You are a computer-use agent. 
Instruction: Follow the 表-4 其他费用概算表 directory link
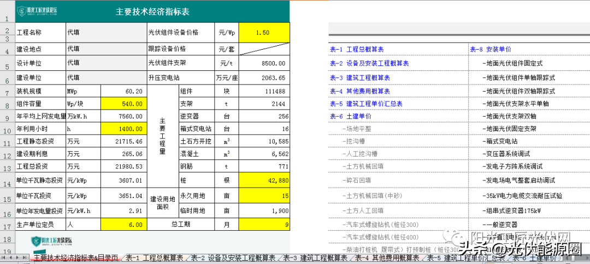359,91
